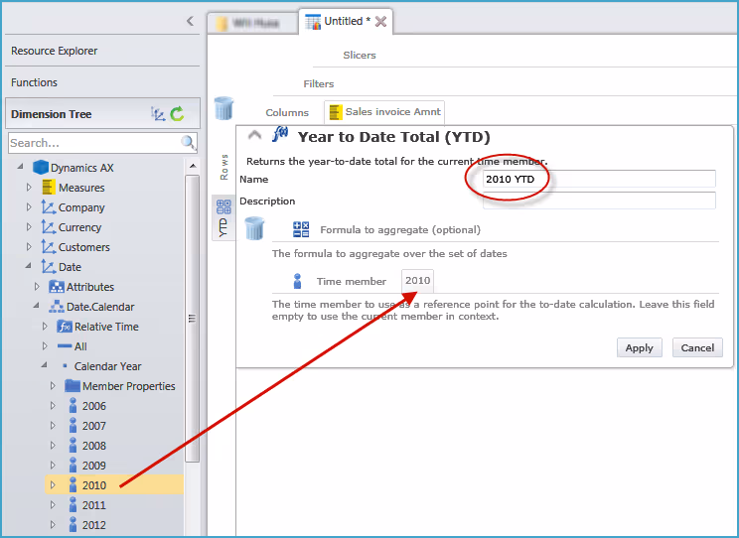Collapse the Year to Date Total header
Screen dimensions: 739x538
coord(254,136)
